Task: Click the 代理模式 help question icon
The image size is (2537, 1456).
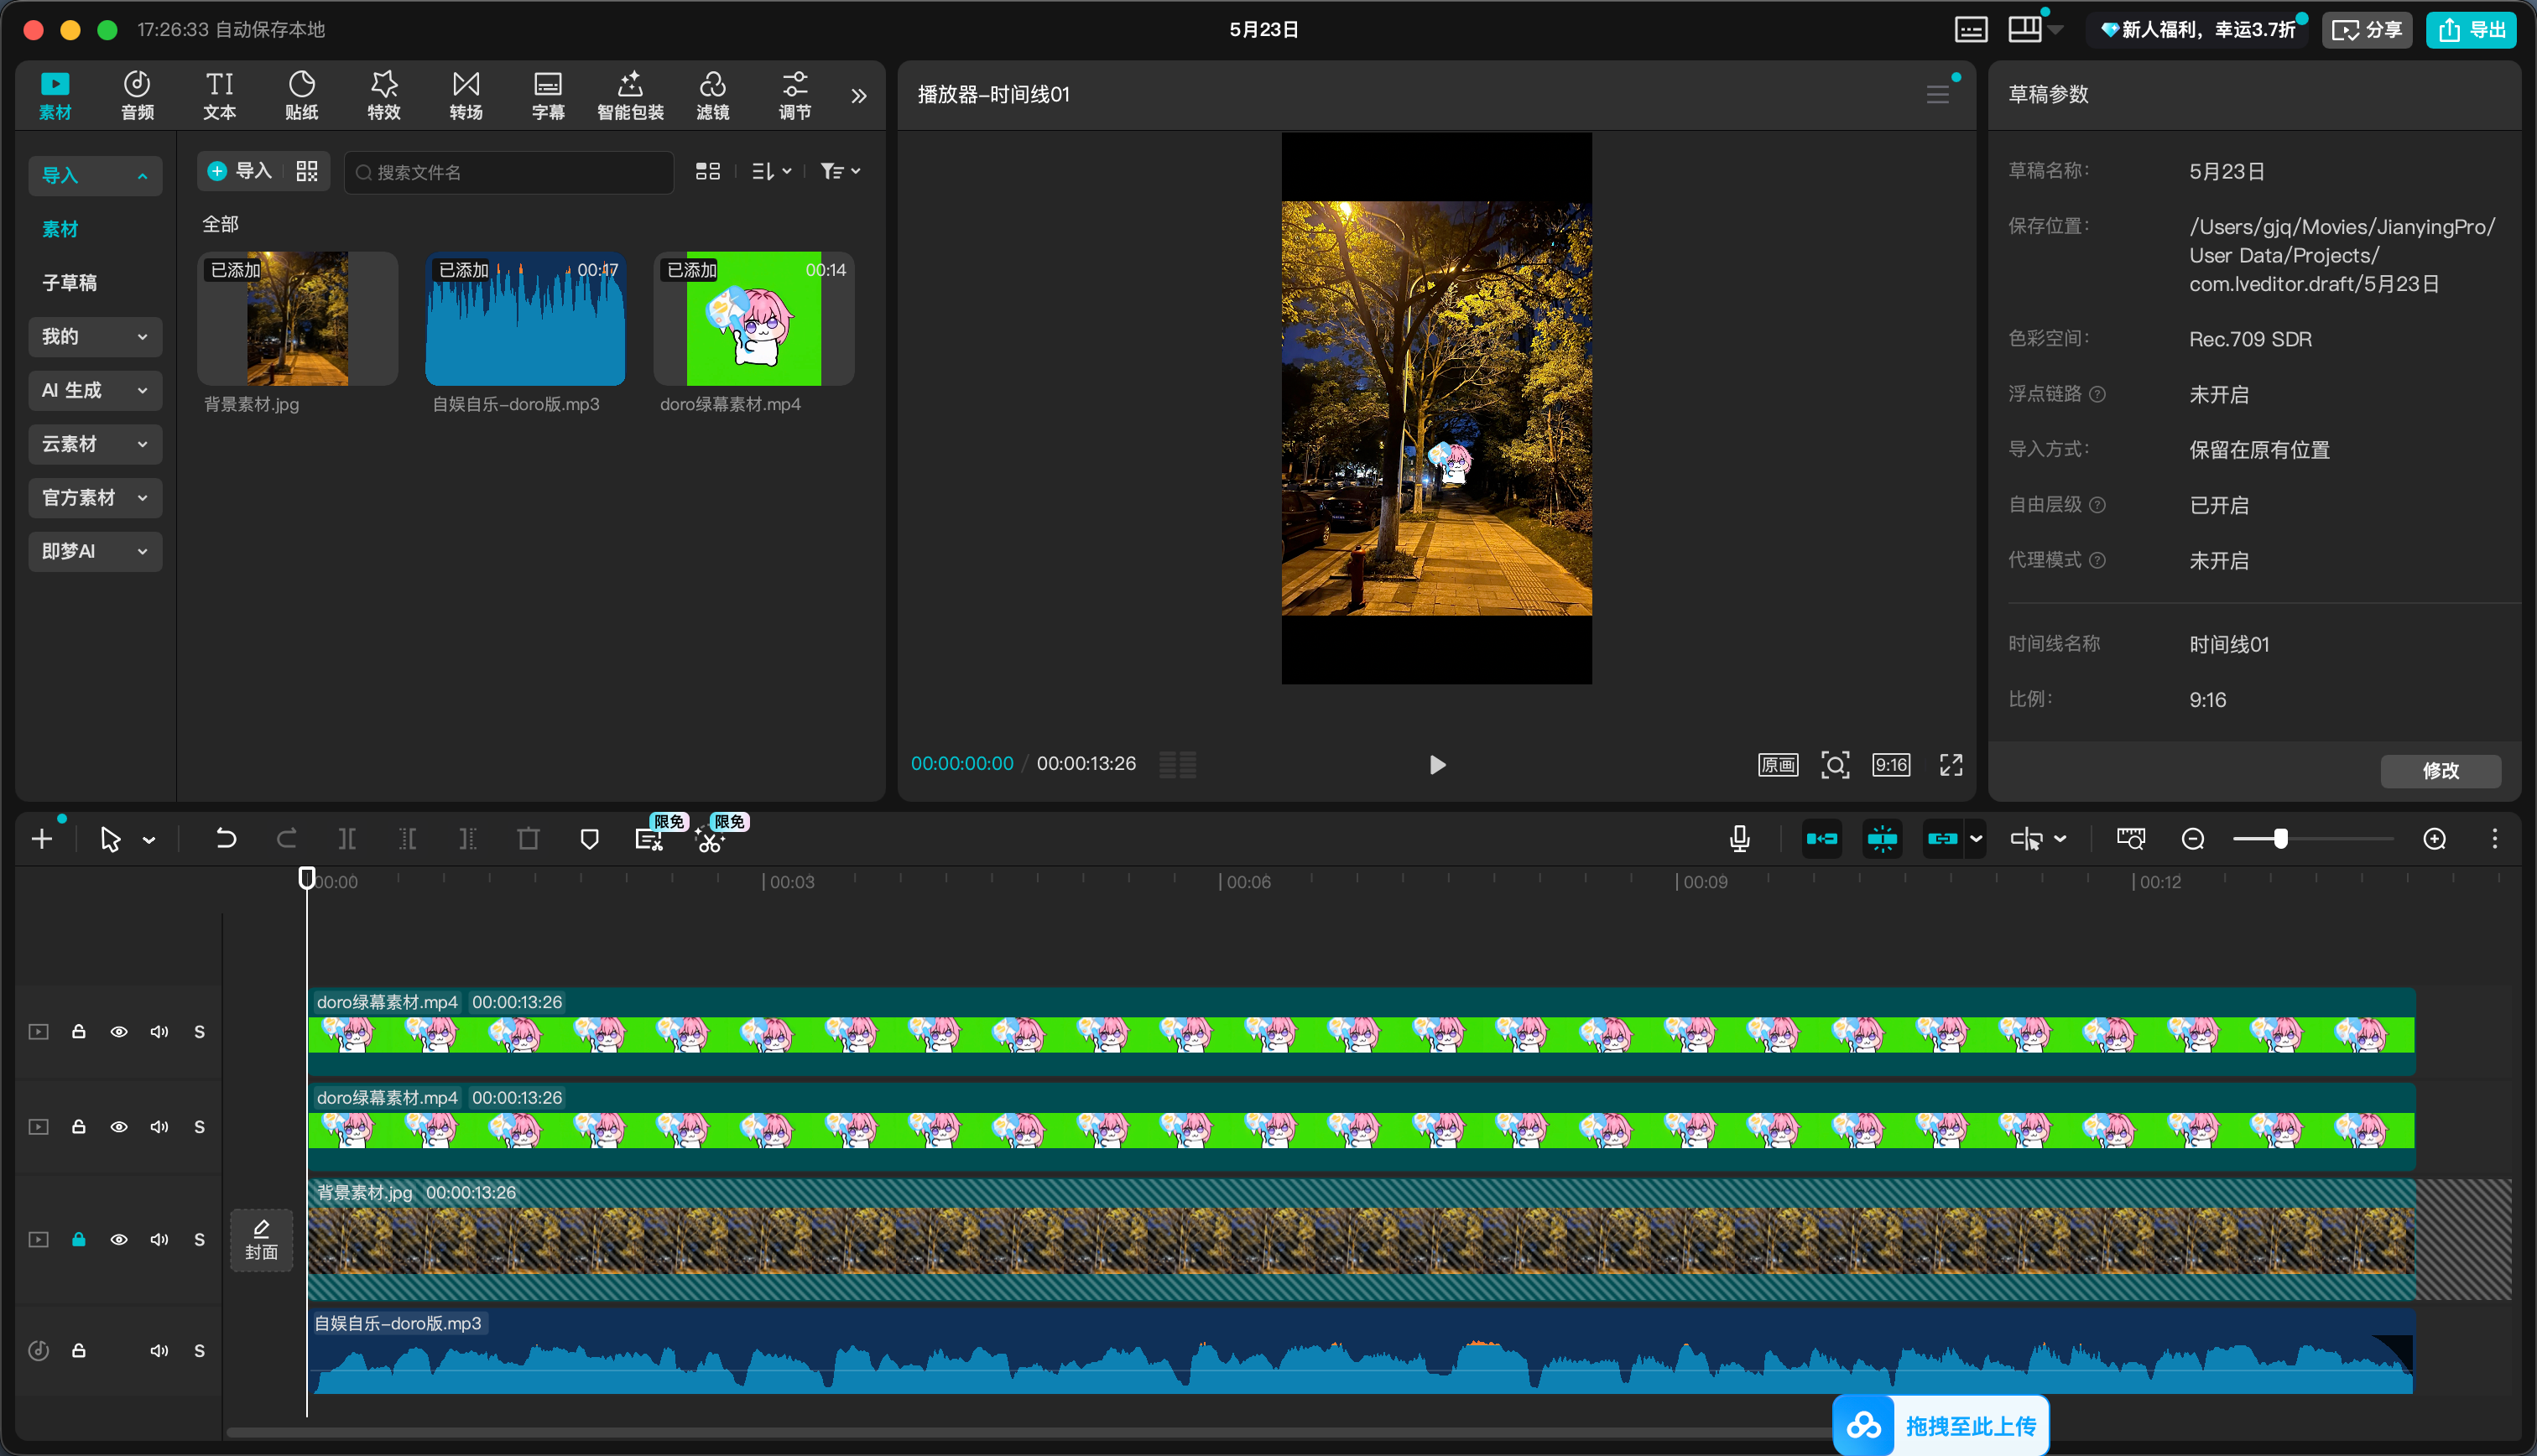Action: point(2098,561)
